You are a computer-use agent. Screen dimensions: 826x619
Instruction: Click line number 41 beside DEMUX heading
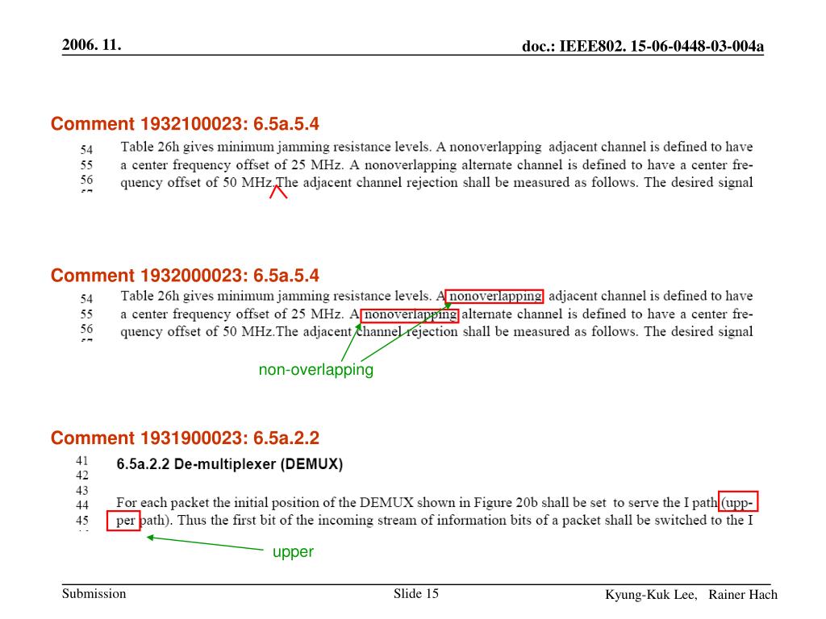[x=82, y=460]
